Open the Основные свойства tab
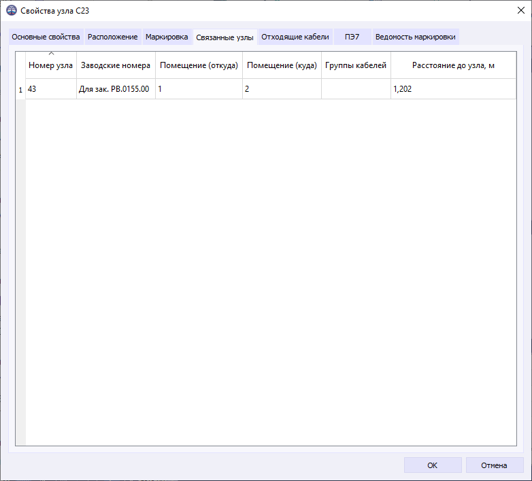Viewport: 532px width, 481px height. tap(46, 37)
